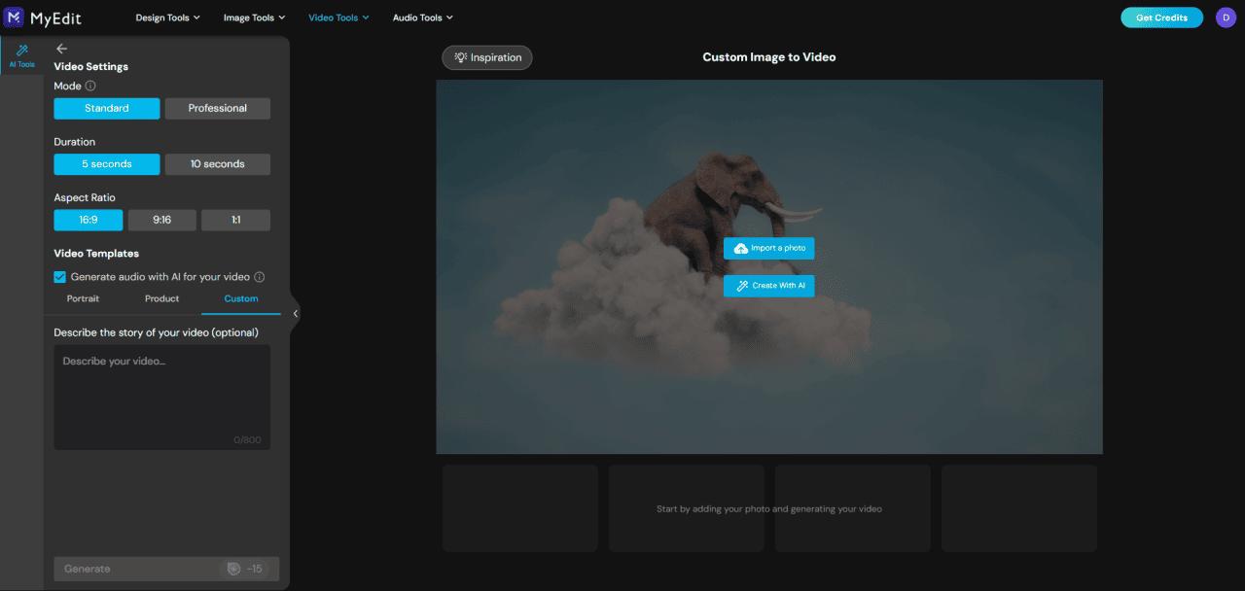Click the video description text field
Viewport: 1245px width, 591px height.
[162, 397]
